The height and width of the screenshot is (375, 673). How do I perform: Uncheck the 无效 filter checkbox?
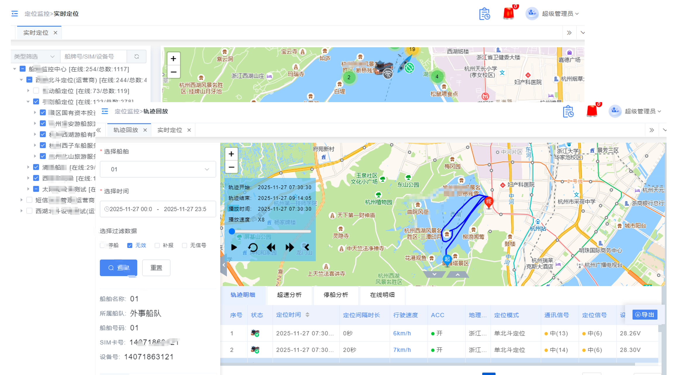tap(130, 245)
